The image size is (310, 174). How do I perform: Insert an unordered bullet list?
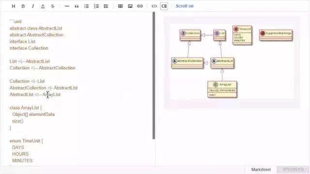coord(86,6)
